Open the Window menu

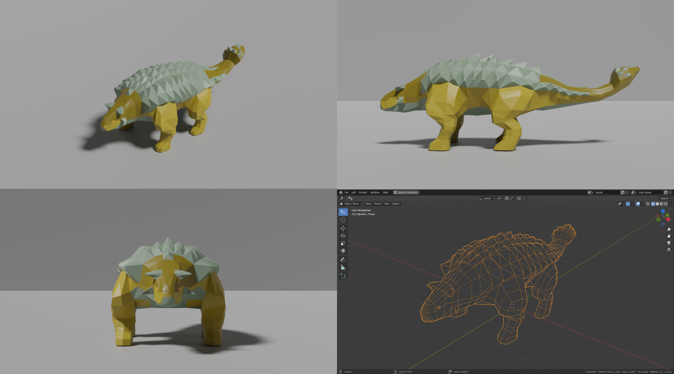click(375, 192)
